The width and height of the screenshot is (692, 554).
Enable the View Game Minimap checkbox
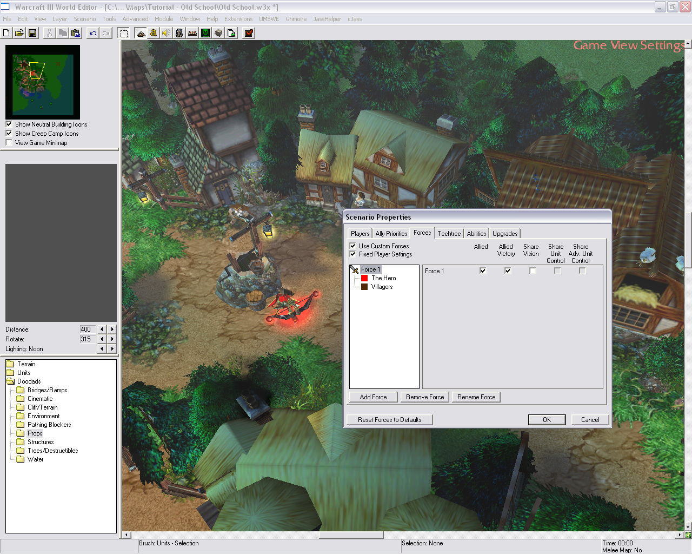point(9,143)
